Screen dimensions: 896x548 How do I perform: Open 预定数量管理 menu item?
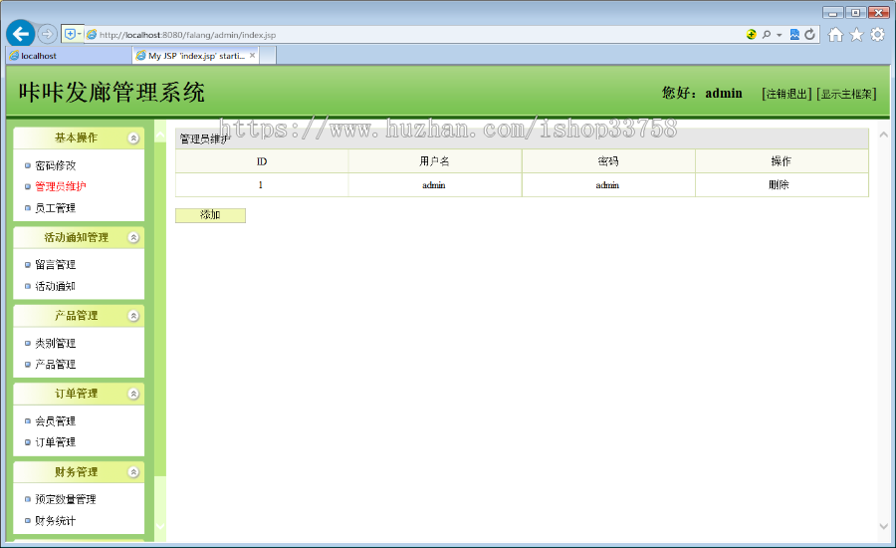[66, 499]
